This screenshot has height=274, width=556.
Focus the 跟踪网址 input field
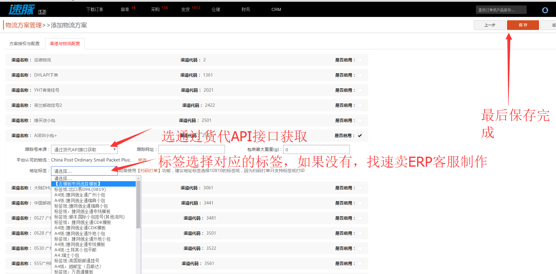(192, 149)
